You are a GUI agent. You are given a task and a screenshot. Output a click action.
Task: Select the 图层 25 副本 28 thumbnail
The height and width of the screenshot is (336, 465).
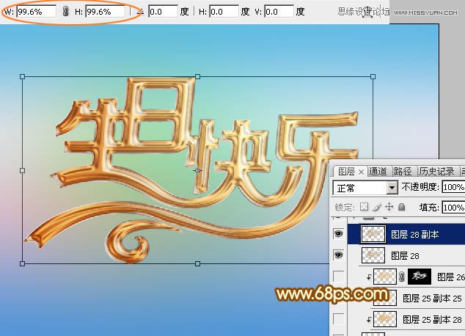coord(385,319)
